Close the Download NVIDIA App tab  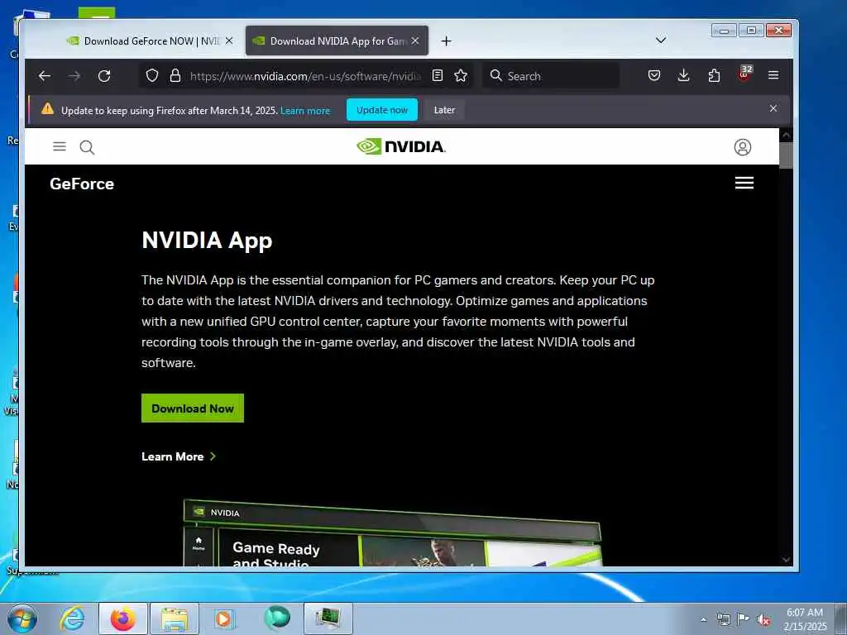[x=415, y=41]
